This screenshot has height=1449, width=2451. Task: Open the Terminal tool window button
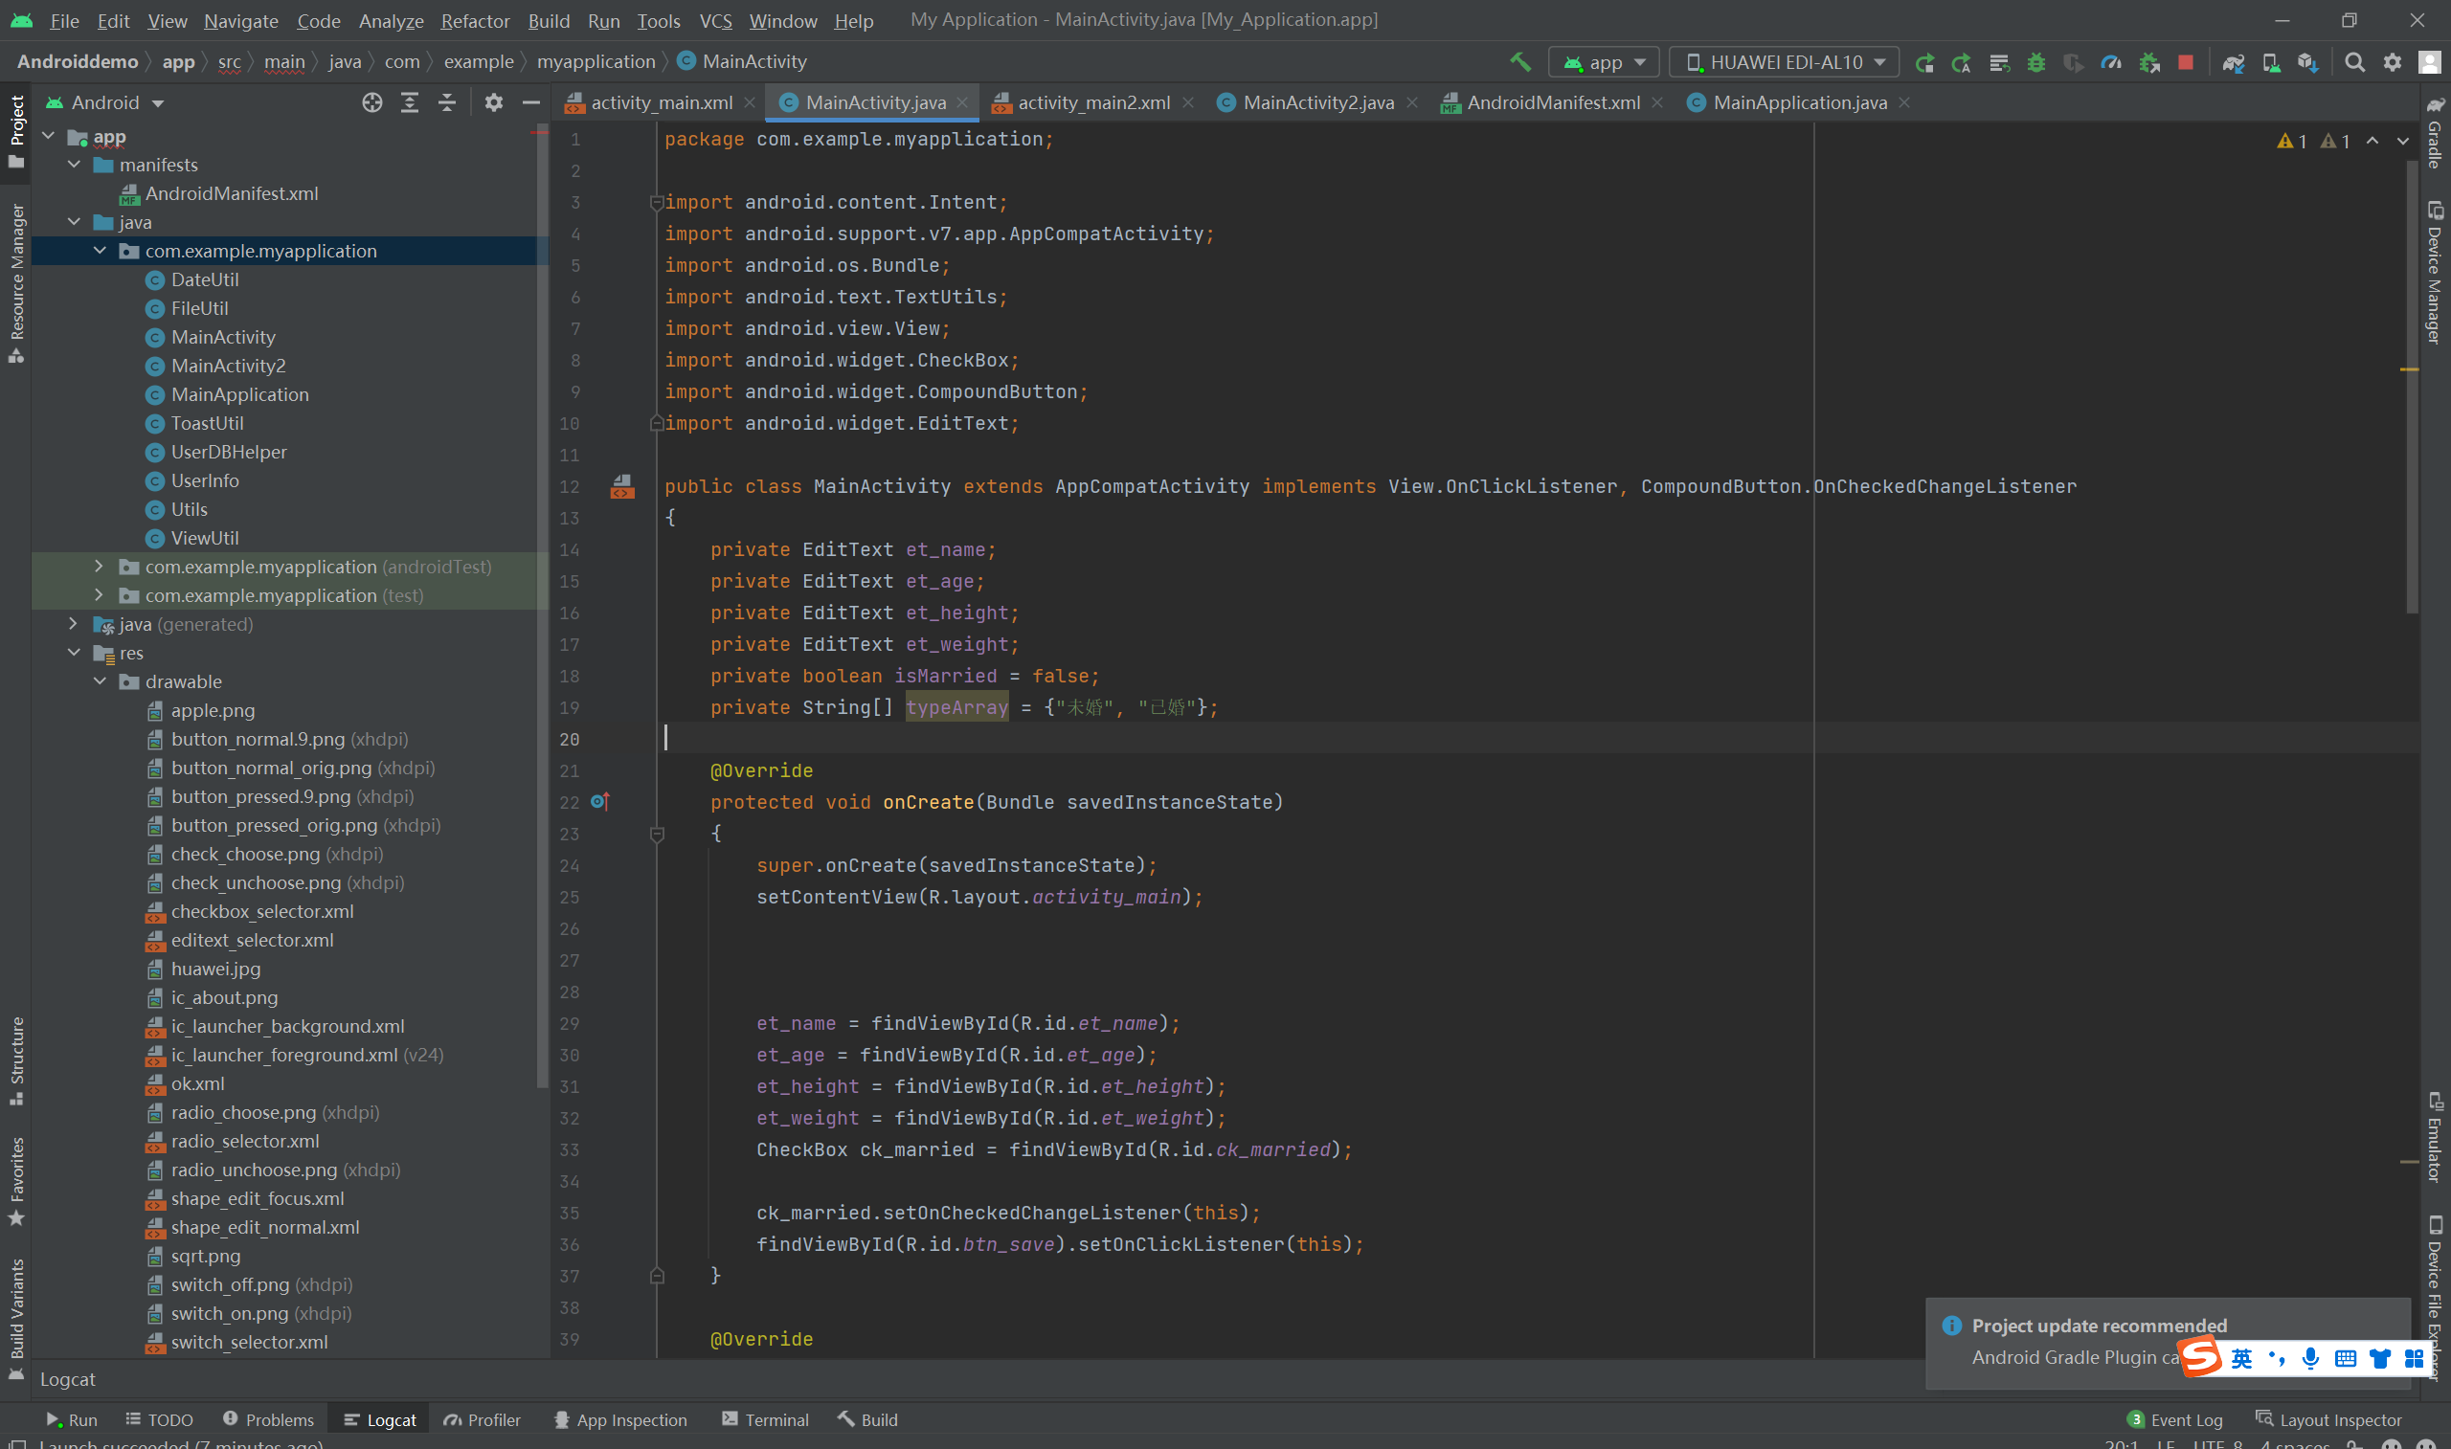pos(766,1419)
